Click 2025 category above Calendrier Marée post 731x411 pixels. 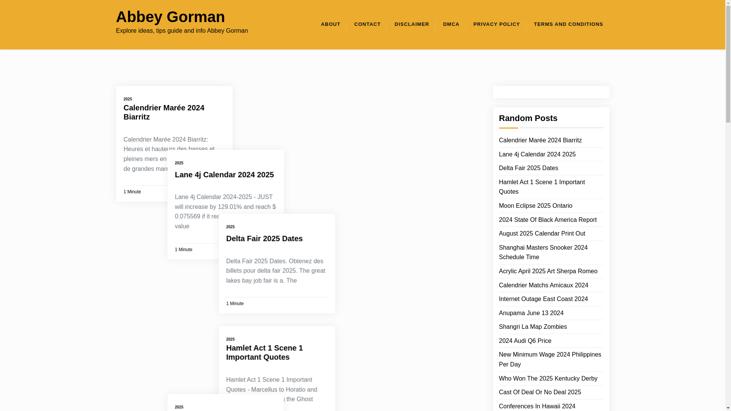click(128, 99)
